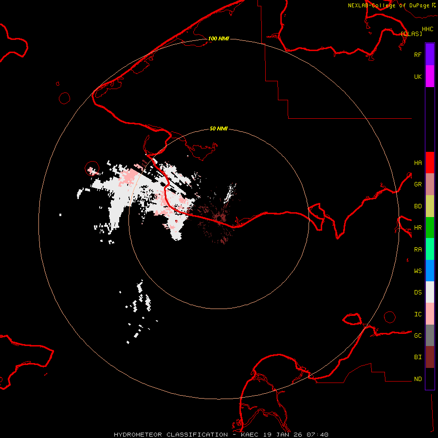Click the 'IC' legend label

[x=418, y=314]
